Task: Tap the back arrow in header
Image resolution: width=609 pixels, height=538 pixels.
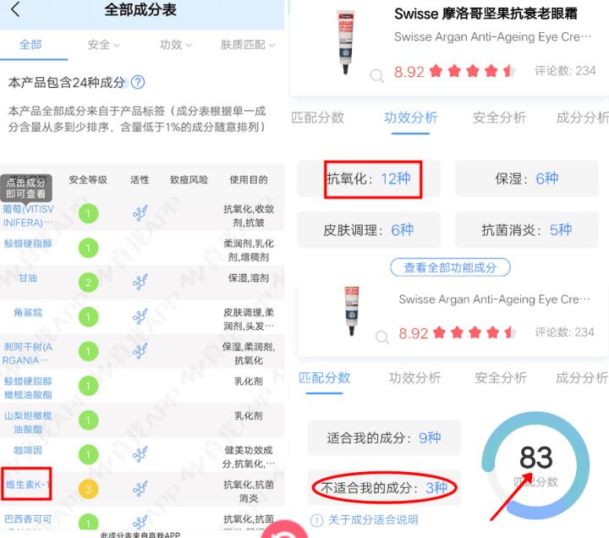Action: click(x=15, y=9)
